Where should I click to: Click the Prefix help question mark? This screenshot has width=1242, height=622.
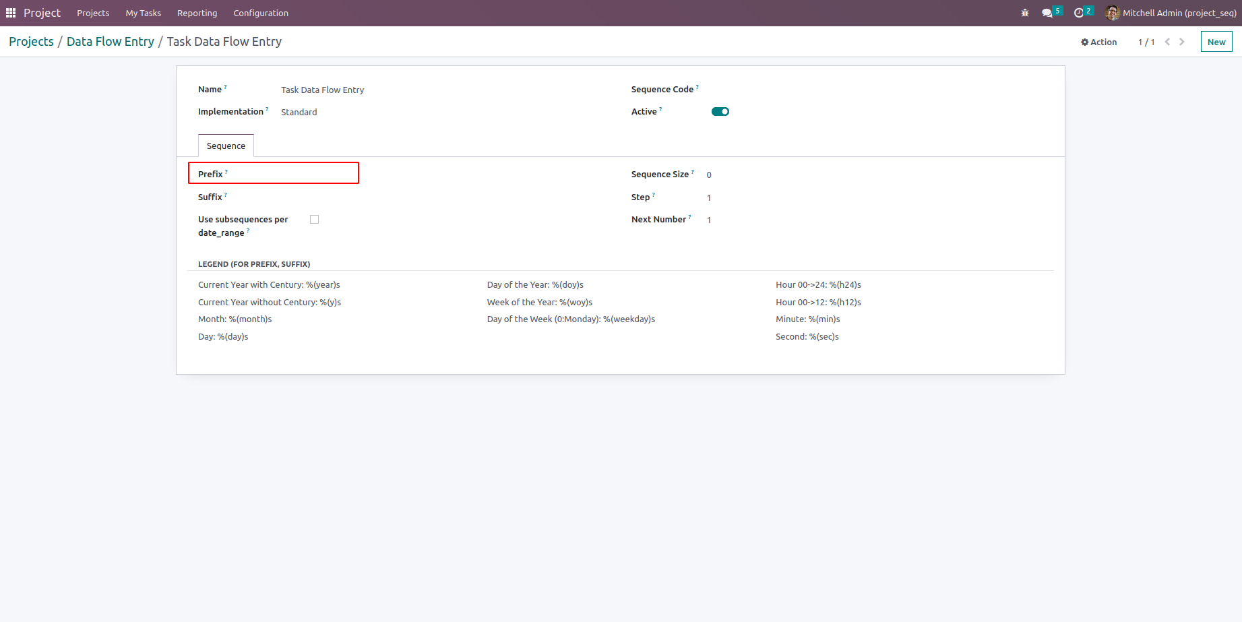(226, 172)
